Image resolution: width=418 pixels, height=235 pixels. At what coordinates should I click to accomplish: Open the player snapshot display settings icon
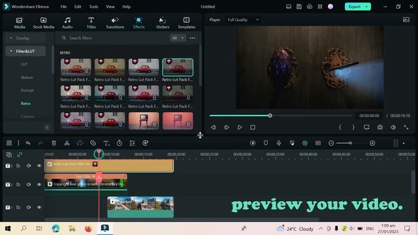click(x=406, y=20)
